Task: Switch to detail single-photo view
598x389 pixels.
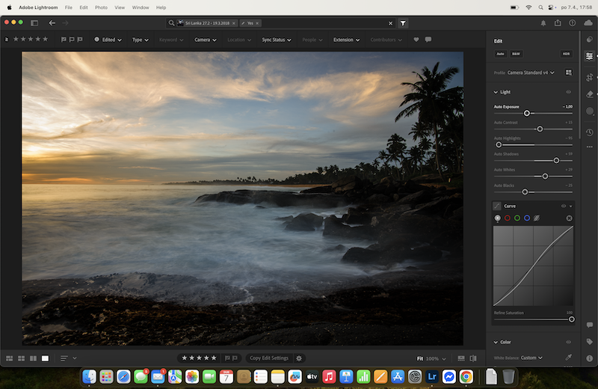Action: coord(45,358)
